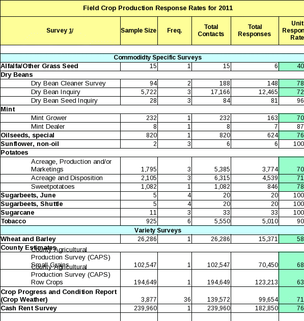Click total responses value 123,213
Viewport: 304px width, 321px height.
(266, 282)
